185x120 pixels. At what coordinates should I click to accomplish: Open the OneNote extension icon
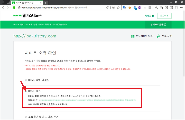click(140, 8)
